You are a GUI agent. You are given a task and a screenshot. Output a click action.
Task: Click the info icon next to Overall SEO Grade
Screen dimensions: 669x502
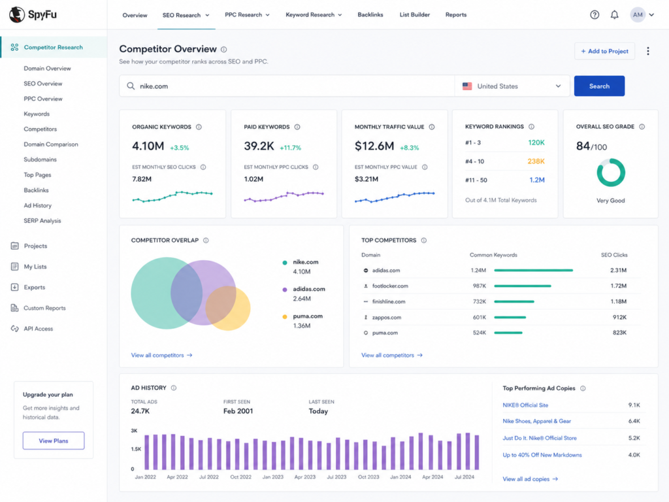pyautogui.click(x=642, y=127)
